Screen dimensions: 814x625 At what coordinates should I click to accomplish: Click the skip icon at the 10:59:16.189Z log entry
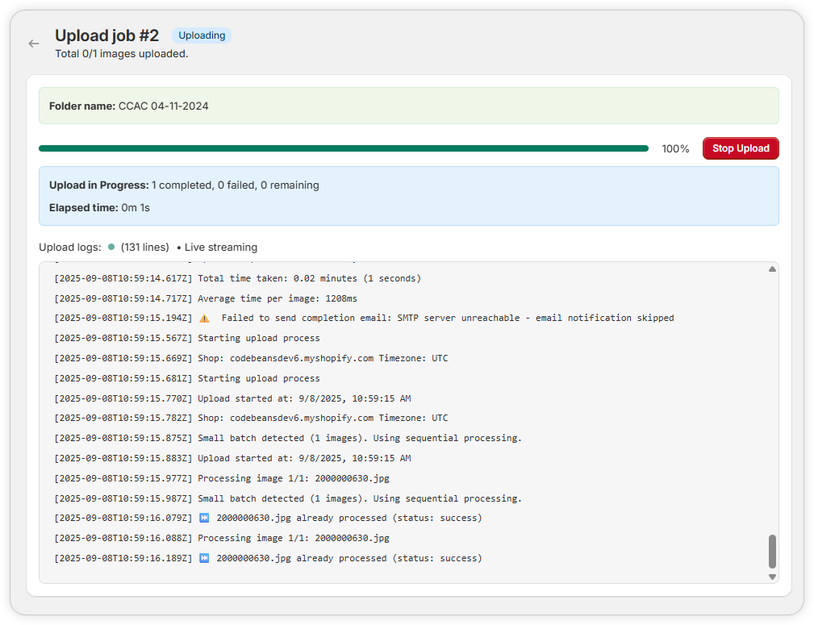(204, 558)
